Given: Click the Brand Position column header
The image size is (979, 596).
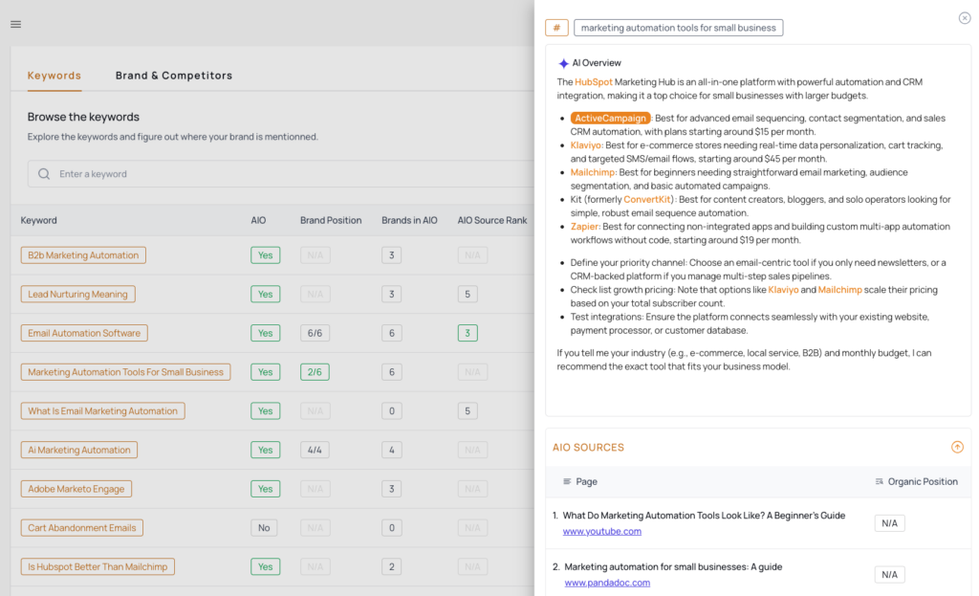Looking at the screenshot, I should [x=331, y=220].
